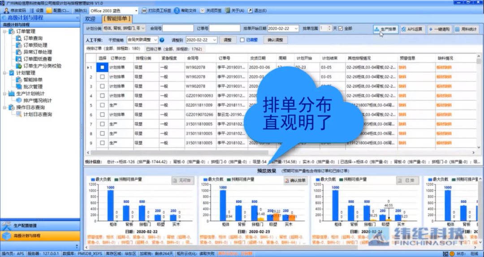Click the 关闭页签 X icon
Image resolution: width=484 pixels, height=257 pixels.
point(202,10)
